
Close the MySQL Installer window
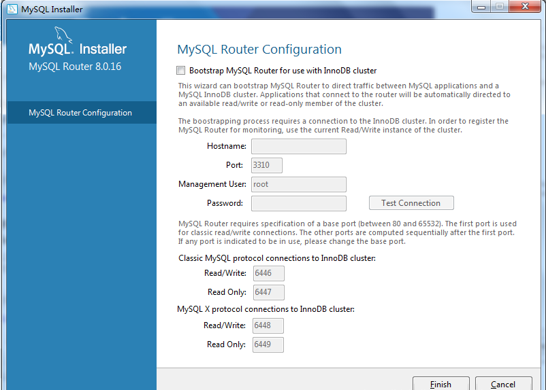pos(525,7)
